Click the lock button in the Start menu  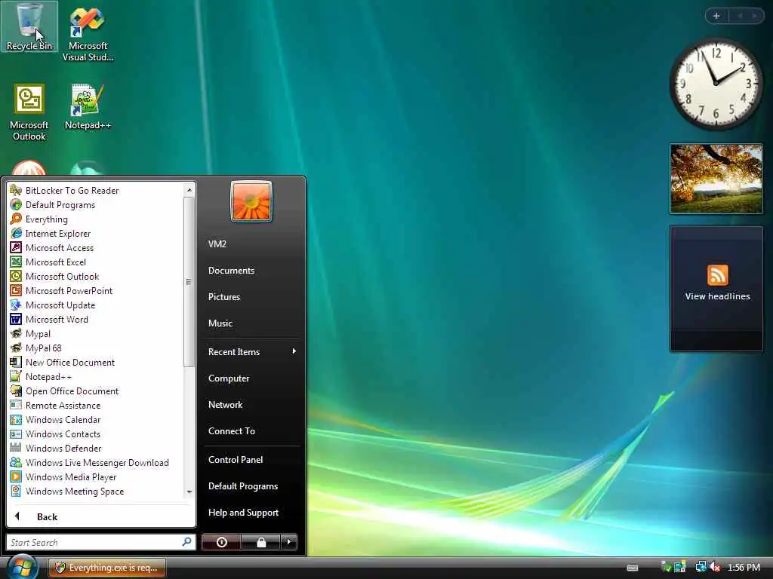(261, 542)
